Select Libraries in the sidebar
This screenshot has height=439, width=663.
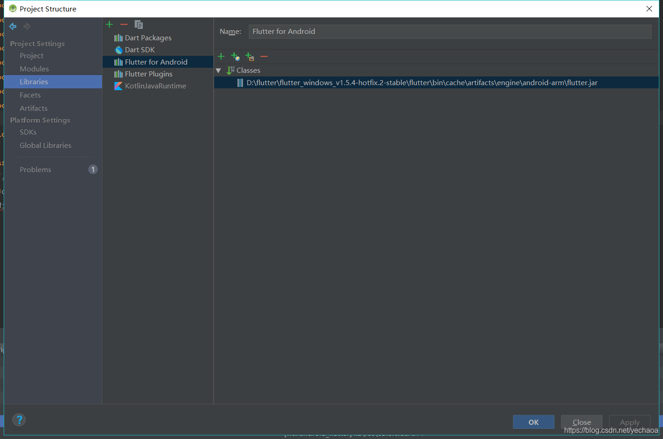pos(53,81)
